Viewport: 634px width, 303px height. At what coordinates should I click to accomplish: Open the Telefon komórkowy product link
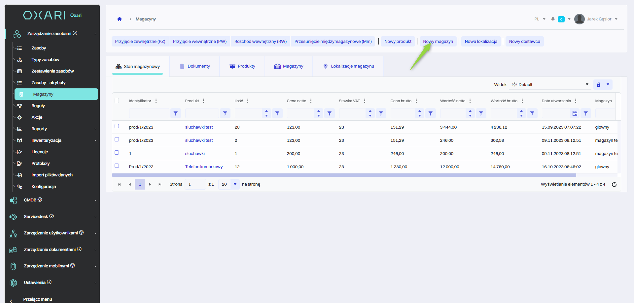[x=204, y=167]
